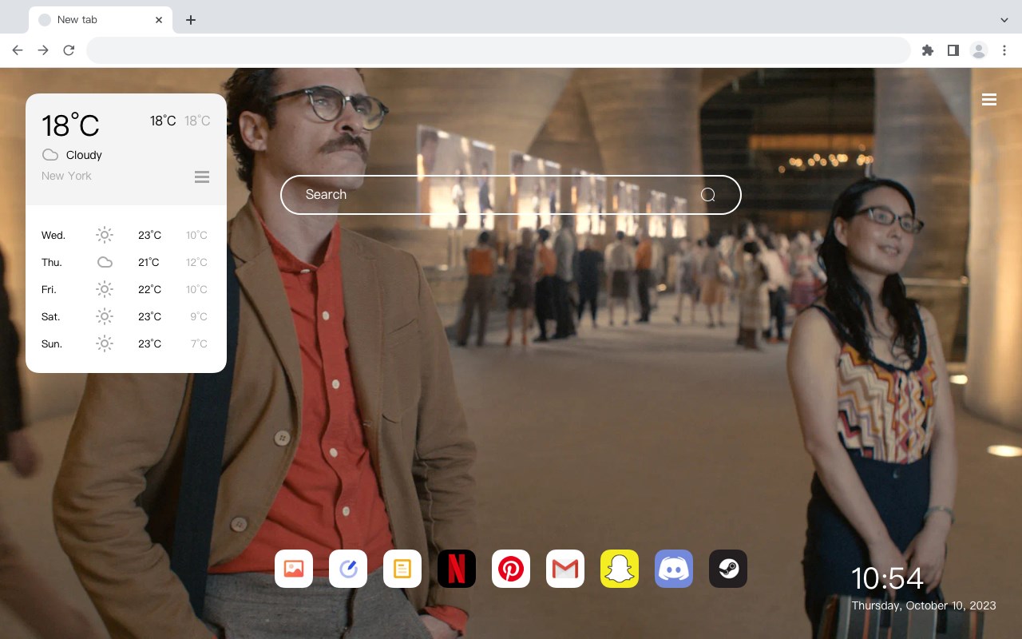Reload the current page
The width and height of the screenshot is (1022, 639).
click(x=69, y=50)
